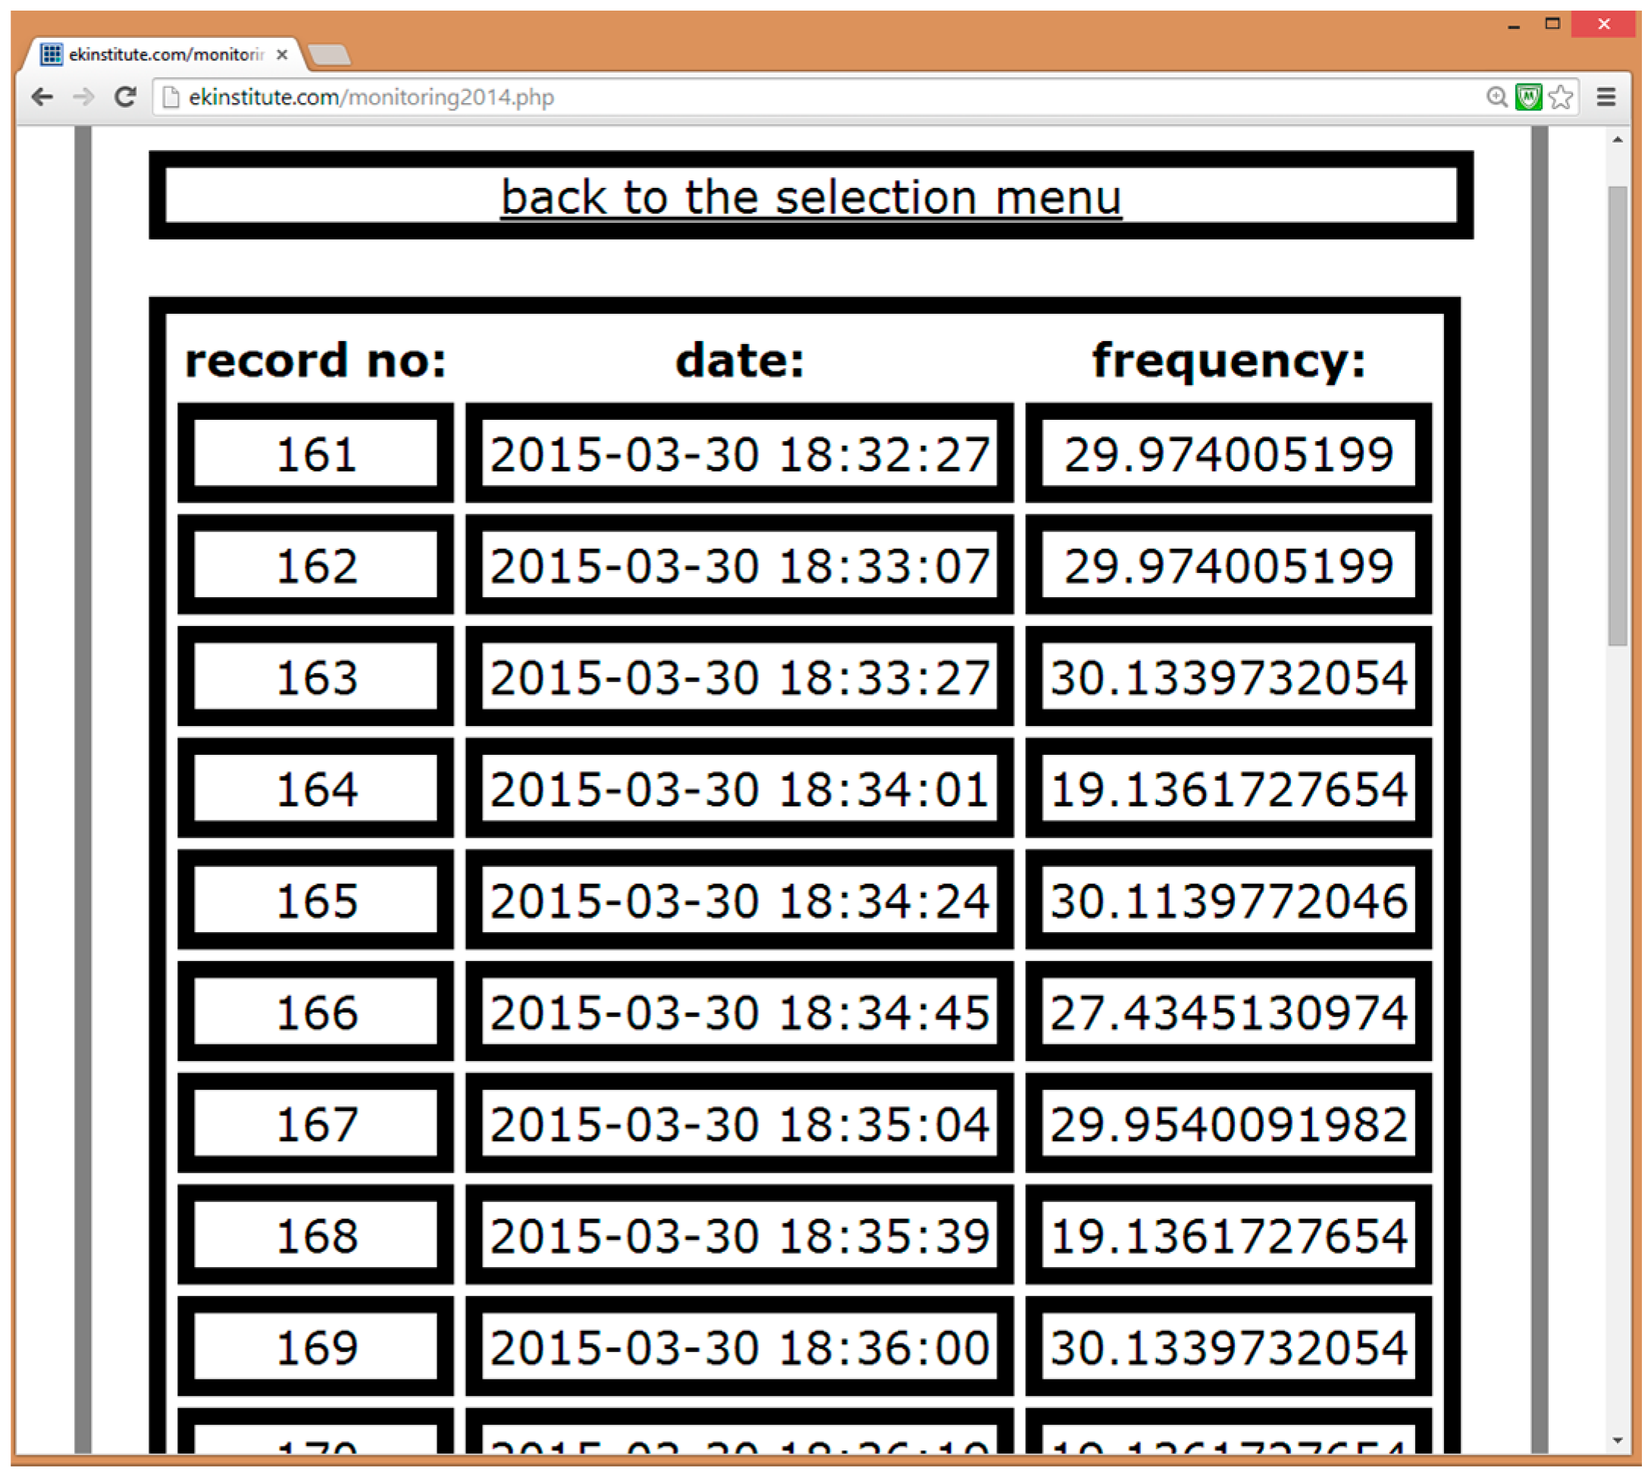The height and width of the screenshot is (1474, 1651).
Task: Click the vertical scrollbar thumb
Action: pyautogui.click(x=1617, y=415)
